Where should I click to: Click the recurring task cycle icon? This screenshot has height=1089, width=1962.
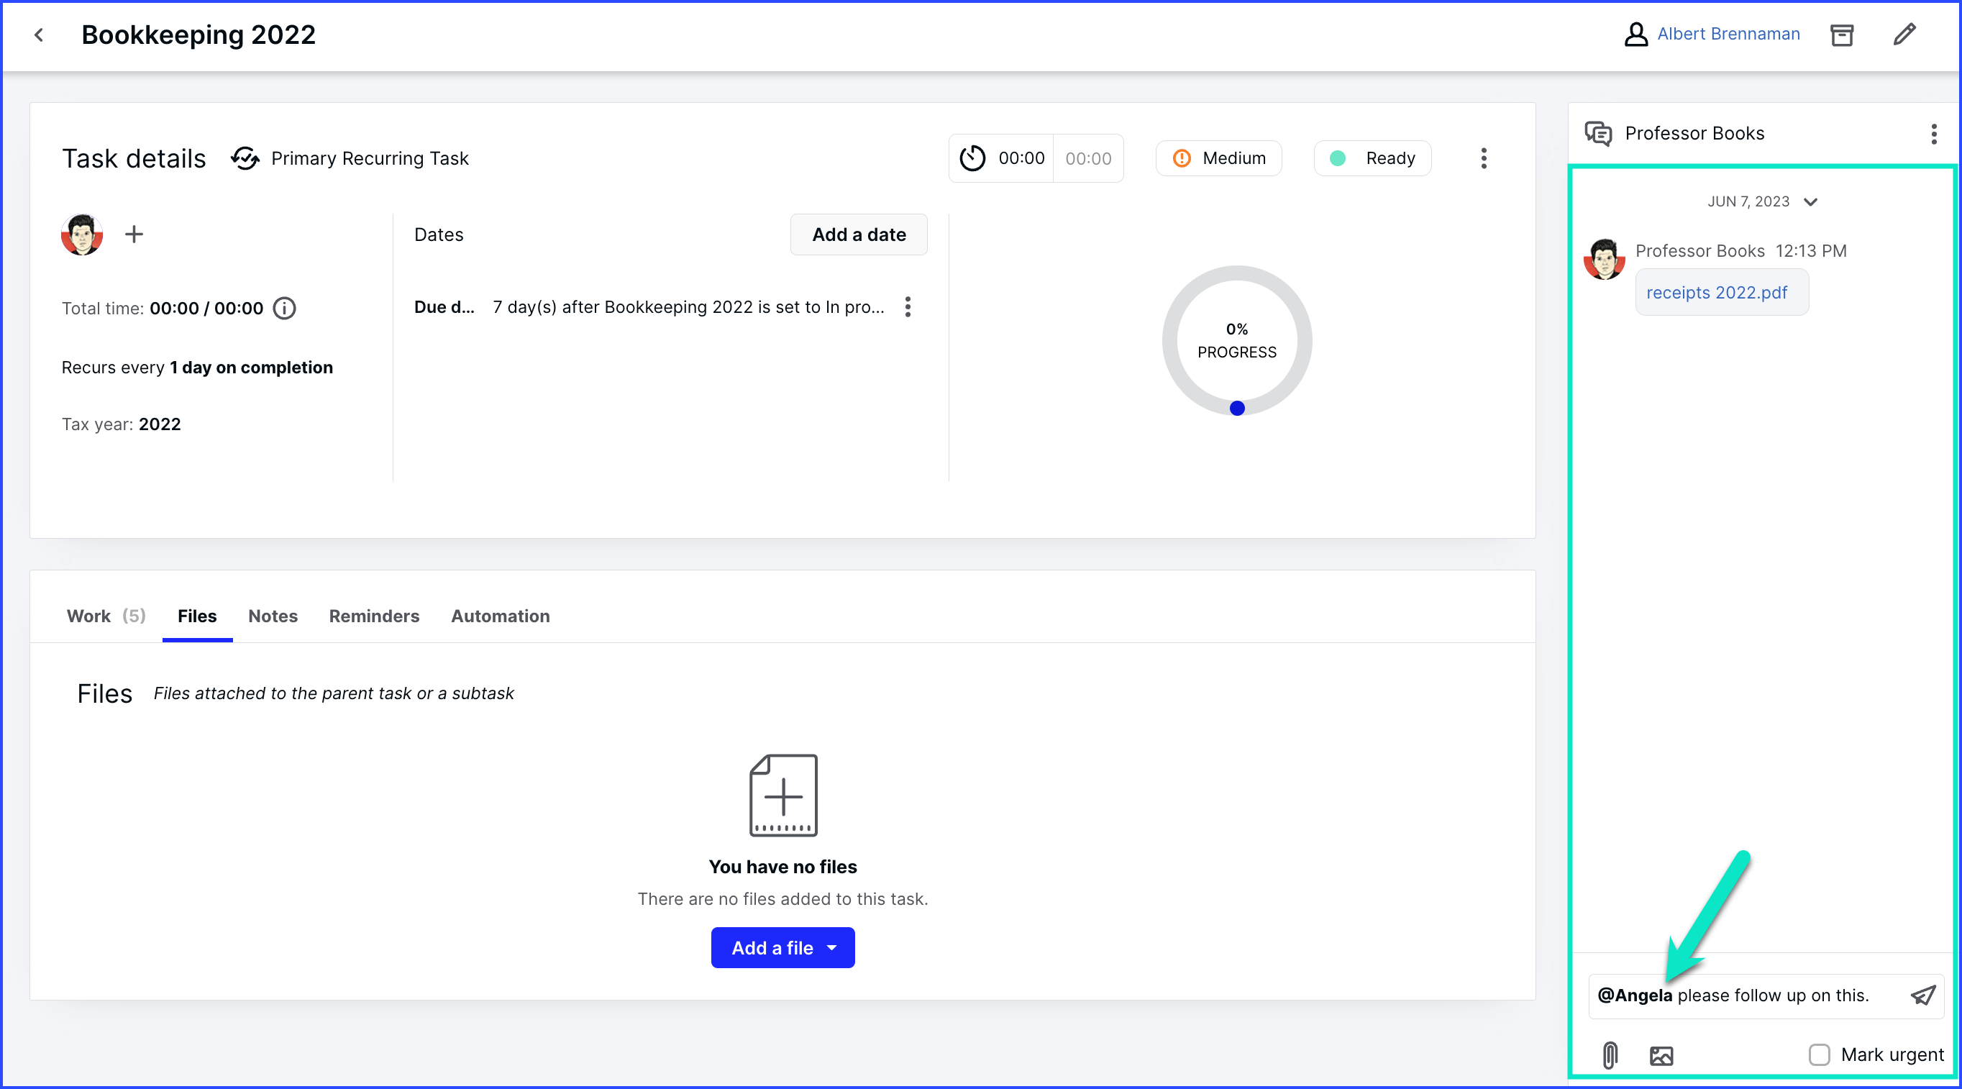click(245, 158)
